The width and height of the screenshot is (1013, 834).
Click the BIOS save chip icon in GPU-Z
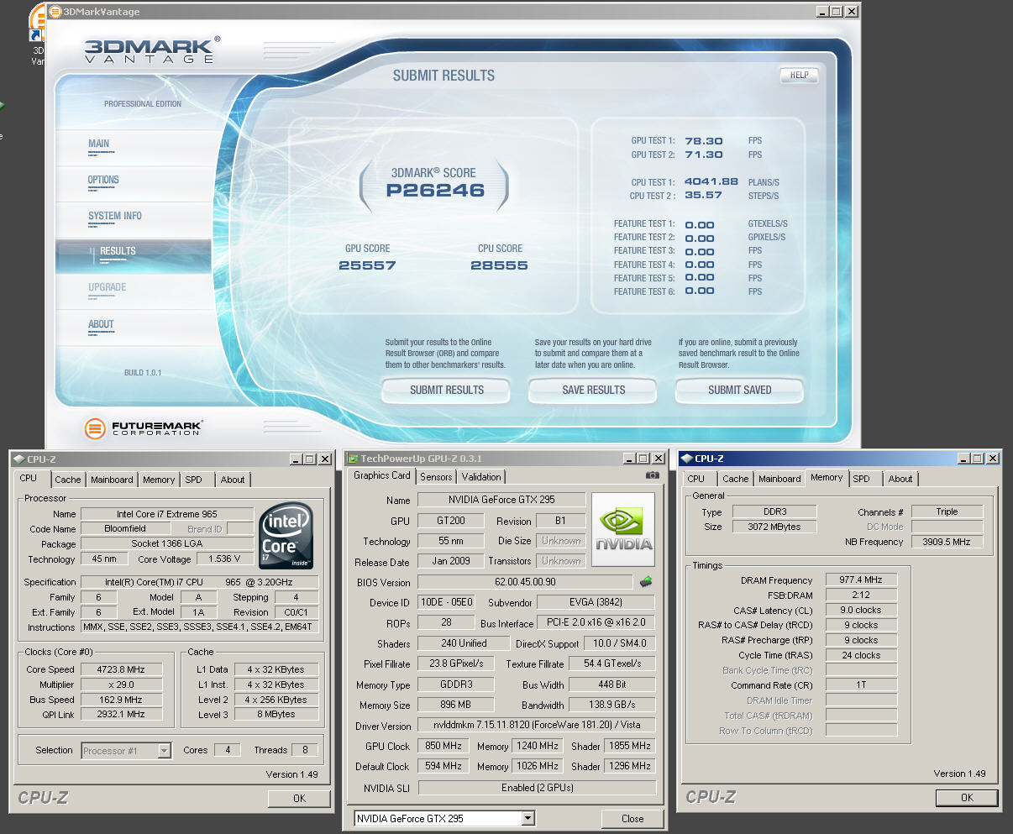(646, 581)
